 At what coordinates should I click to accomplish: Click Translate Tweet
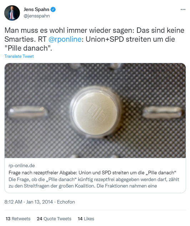click(19, 56)
